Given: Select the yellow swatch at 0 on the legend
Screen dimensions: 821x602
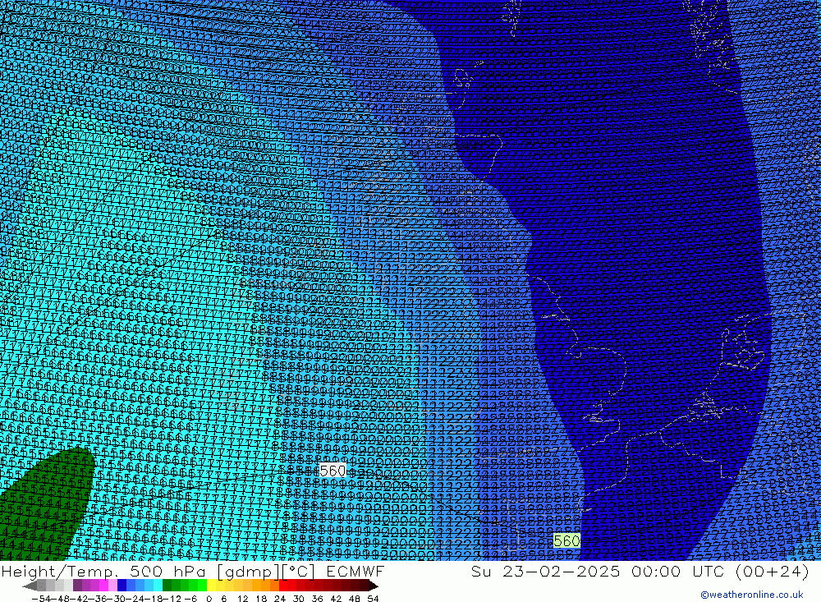Looking at the screenshot, I should click(x=212, y=586).
